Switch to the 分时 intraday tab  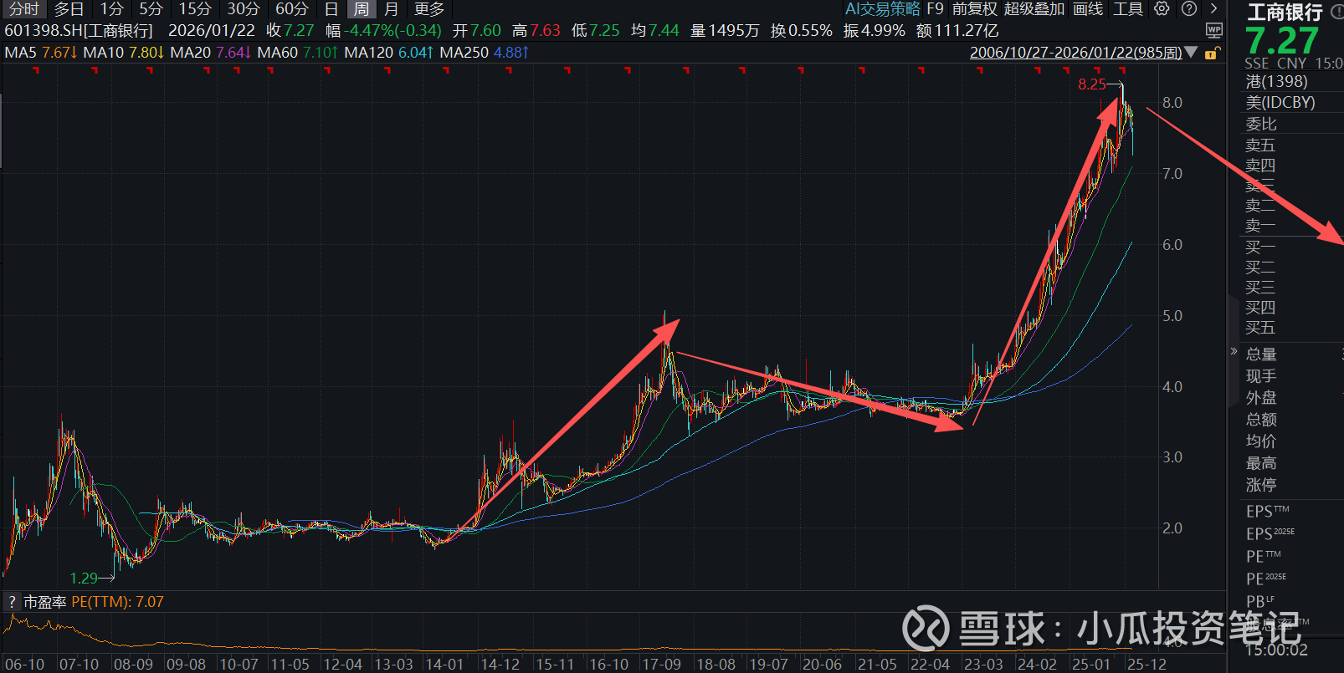click(x=24, y=9)
